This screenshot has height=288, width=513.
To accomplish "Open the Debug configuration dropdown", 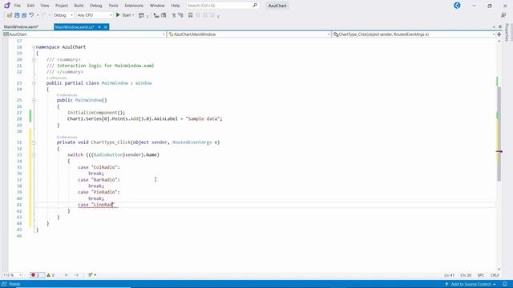I will click(x=63, y=15).
